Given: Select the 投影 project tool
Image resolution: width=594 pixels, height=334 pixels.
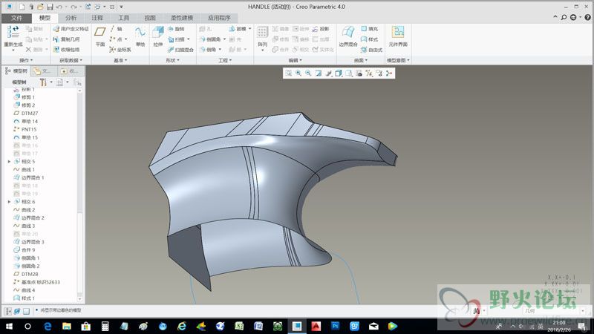Looking at the screenshot, I should (x=321, y=29).
